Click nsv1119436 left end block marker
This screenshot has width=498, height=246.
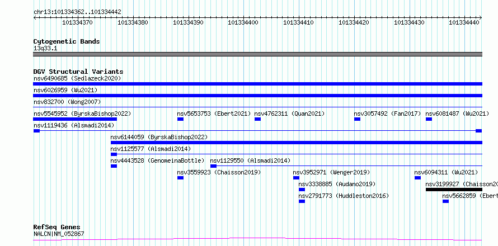point(36,131)
